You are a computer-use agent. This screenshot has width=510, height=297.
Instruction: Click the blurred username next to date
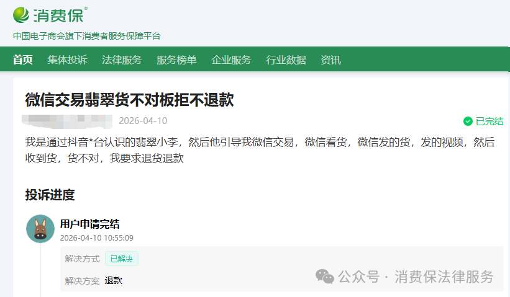tap(67, 120)
